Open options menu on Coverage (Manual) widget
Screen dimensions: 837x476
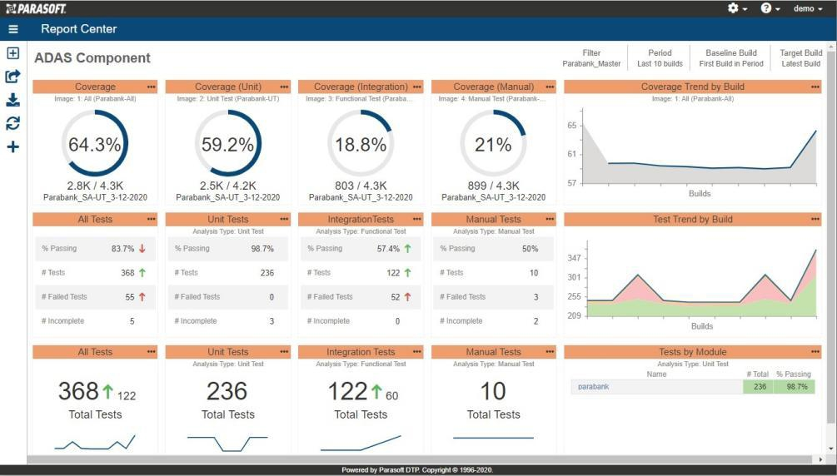pyautogui.click(x=550, y=87)
